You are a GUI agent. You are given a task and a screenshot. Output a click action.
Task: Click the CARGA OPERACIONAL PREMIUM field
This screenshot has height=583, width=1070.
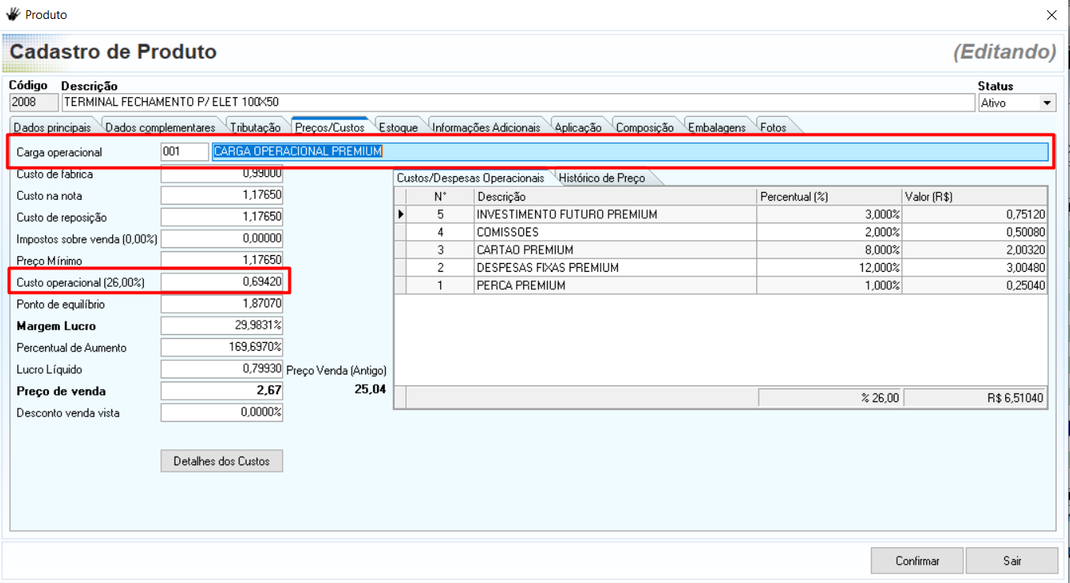coord(630,152)
